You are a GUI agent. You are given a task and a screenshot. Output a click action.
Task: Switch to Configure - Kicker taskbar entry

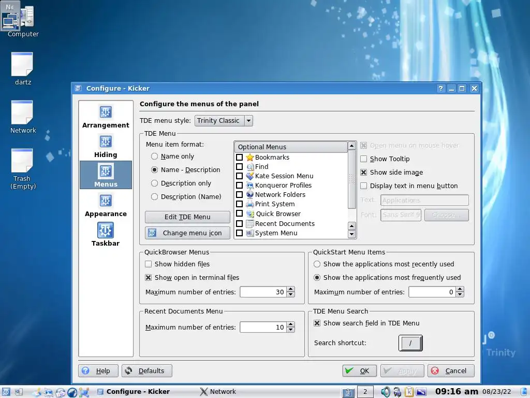click(x=134, y=392)
